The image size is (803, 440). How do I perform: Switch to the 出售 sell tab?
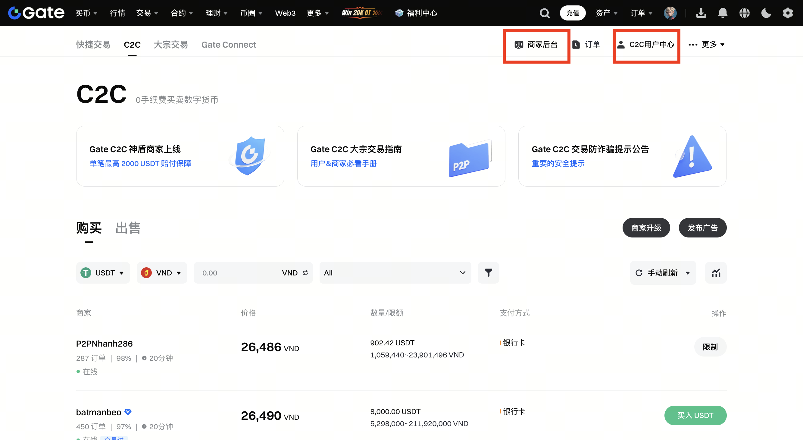coord(128,228)
